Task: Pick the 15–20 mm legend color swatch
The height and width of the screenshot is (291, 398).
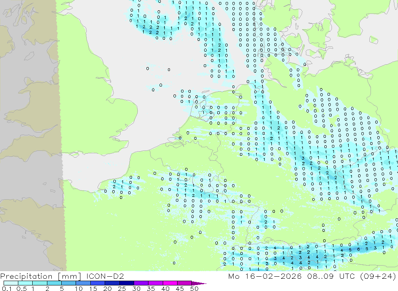Action: click(98, 283)
